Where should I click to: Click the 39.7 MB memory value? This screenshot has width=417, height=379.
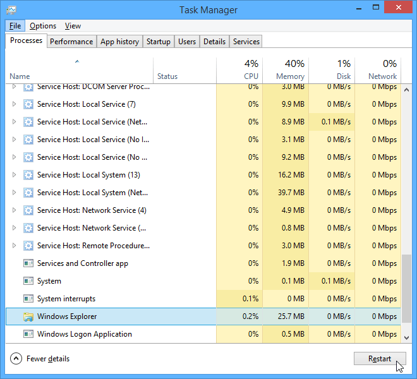291,193
